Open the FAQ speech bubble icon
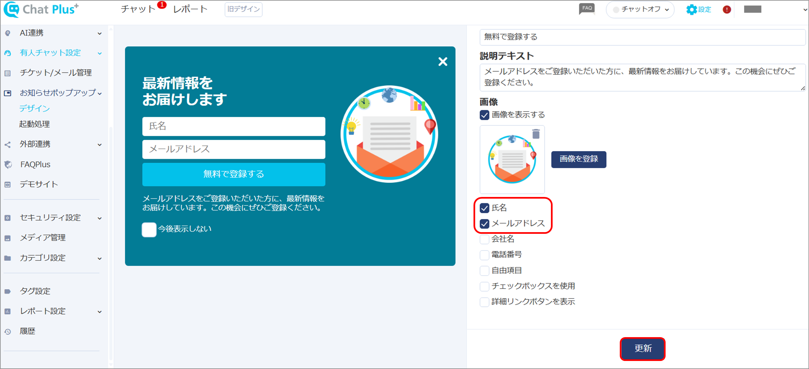809x369 pixels. tap(587, 9)
